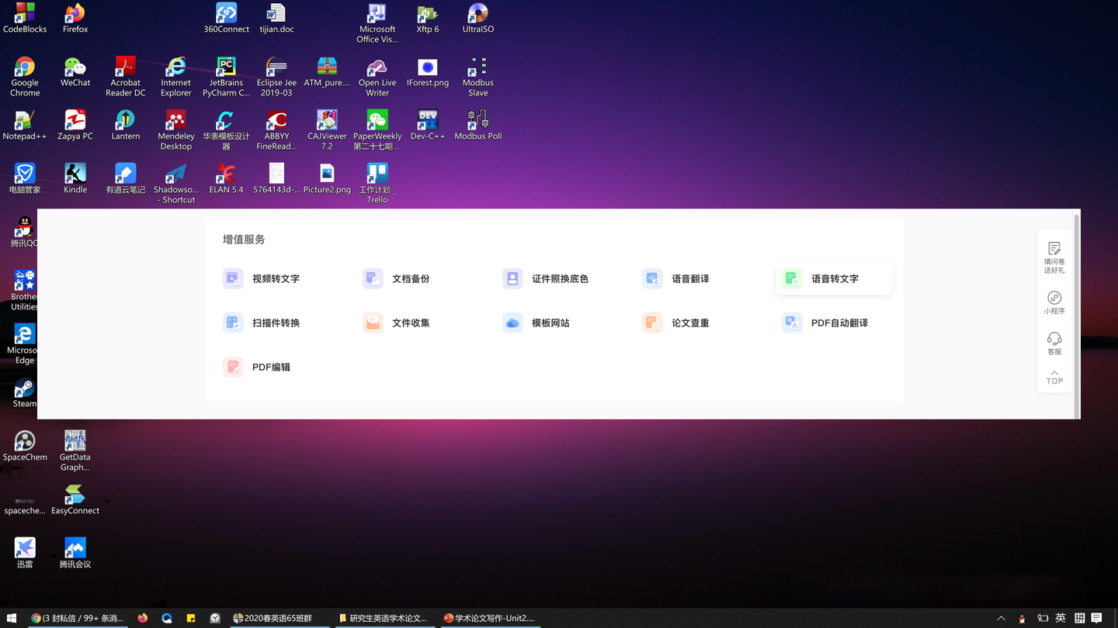Open PDF自动翻译 auto translation service
The height and width of the screenshot is (628, 1118).
pos(825,323)
